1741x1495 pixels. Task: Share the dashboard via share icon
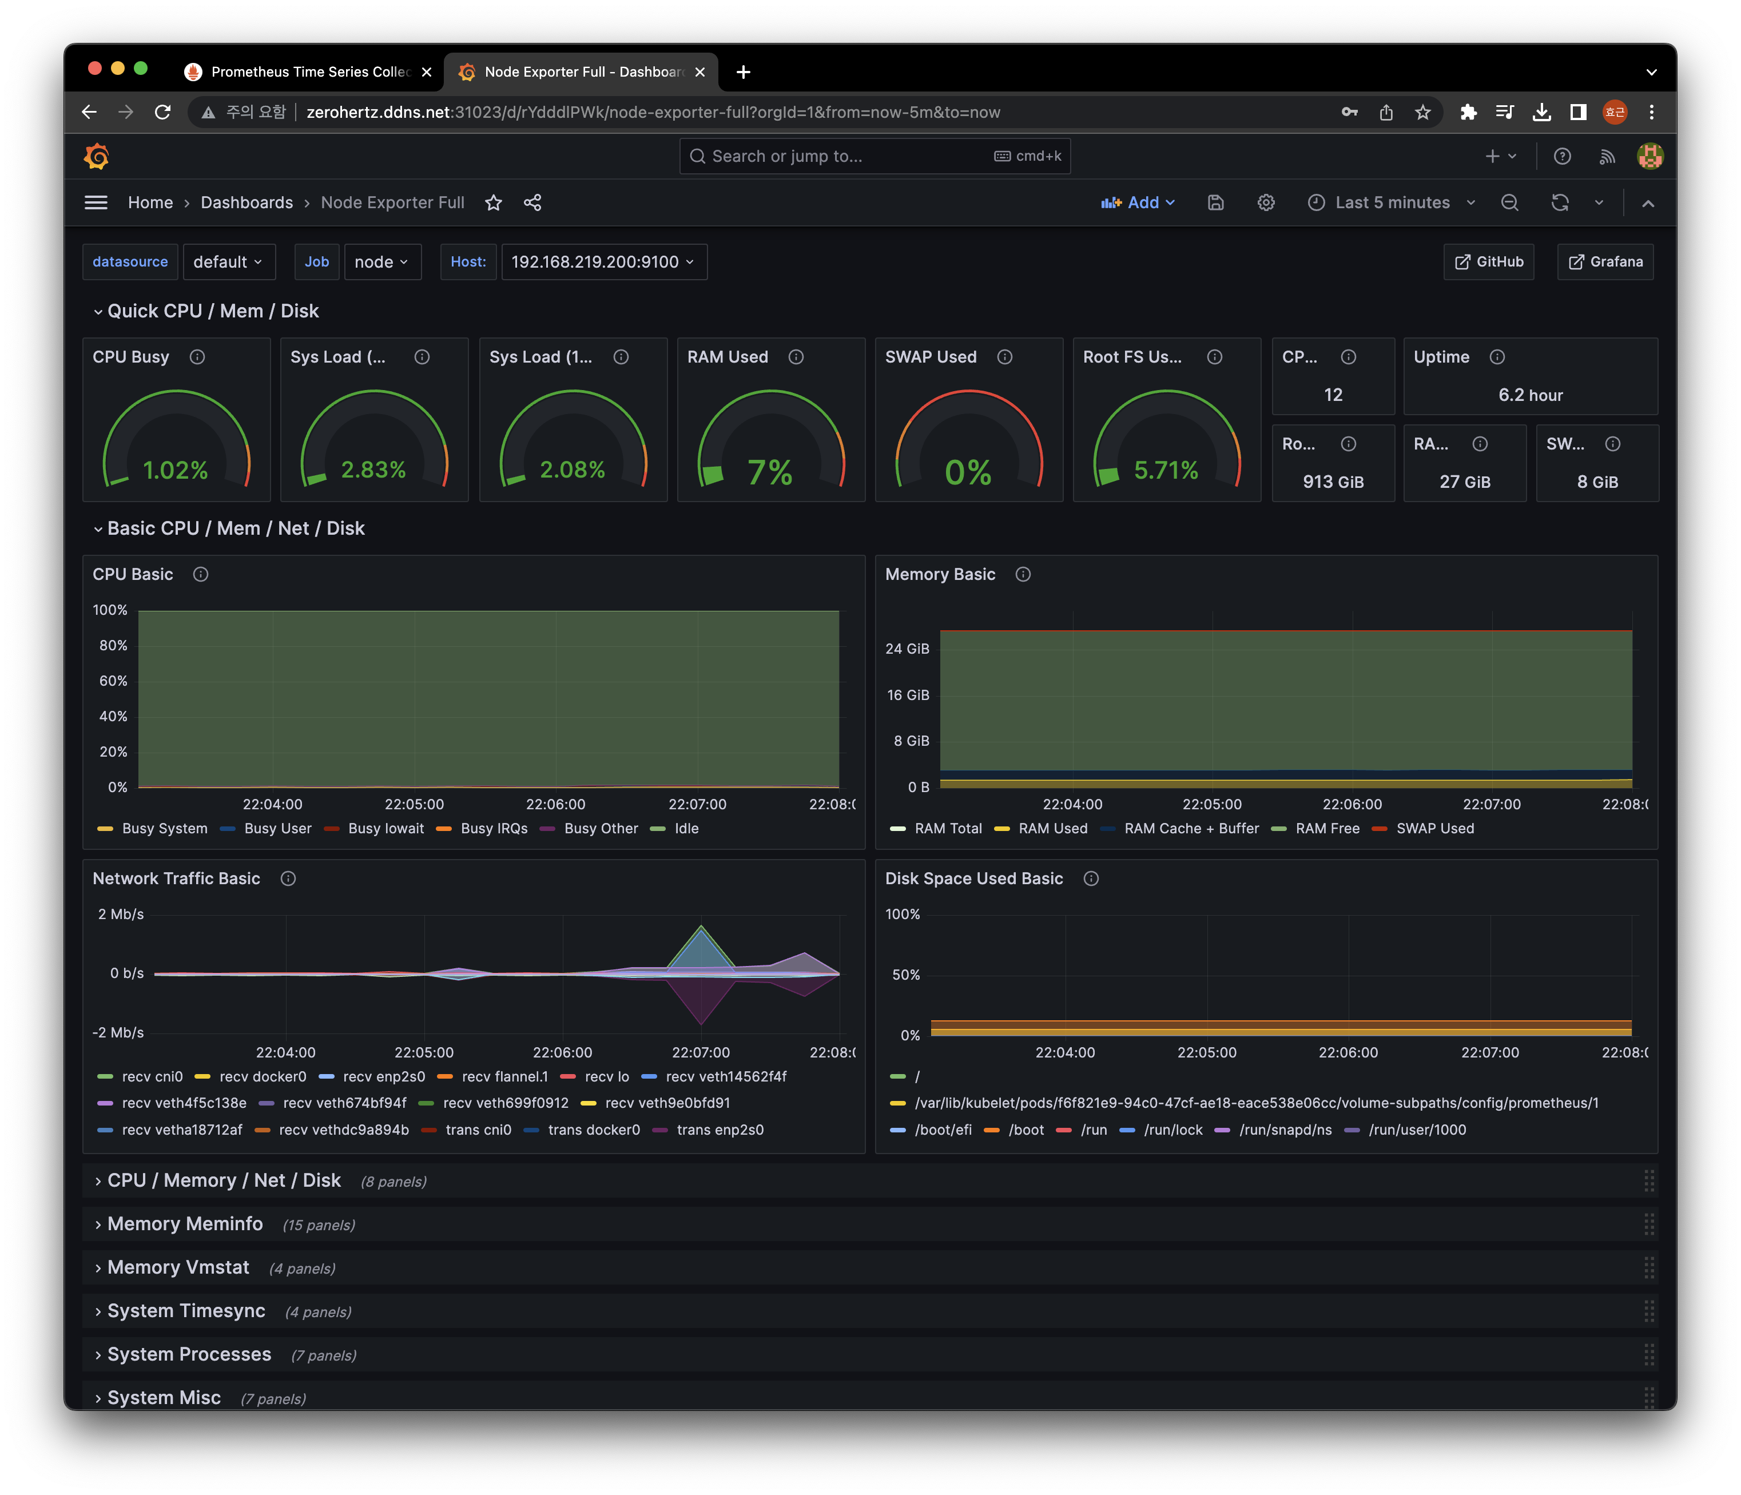click(532, 202)
